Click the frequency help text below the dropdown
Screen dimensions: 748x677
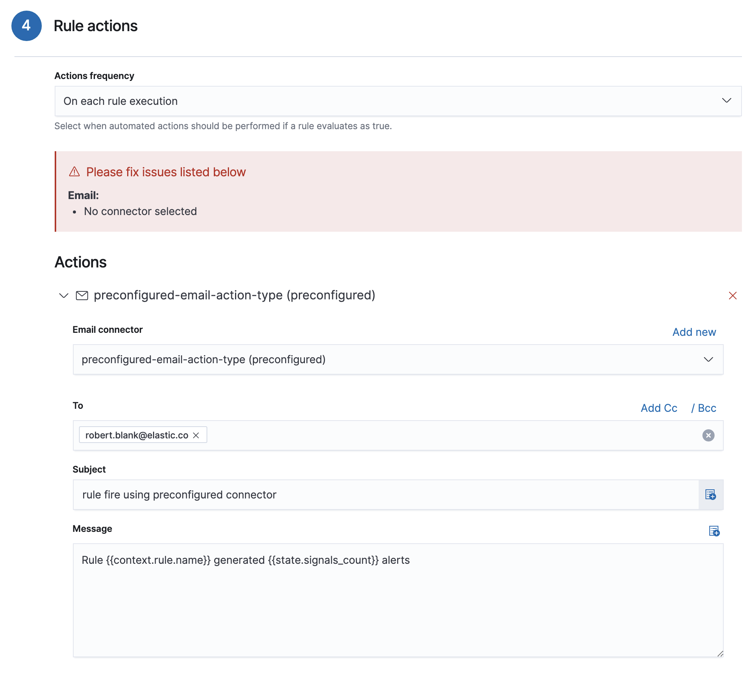[x=223, y=126]
